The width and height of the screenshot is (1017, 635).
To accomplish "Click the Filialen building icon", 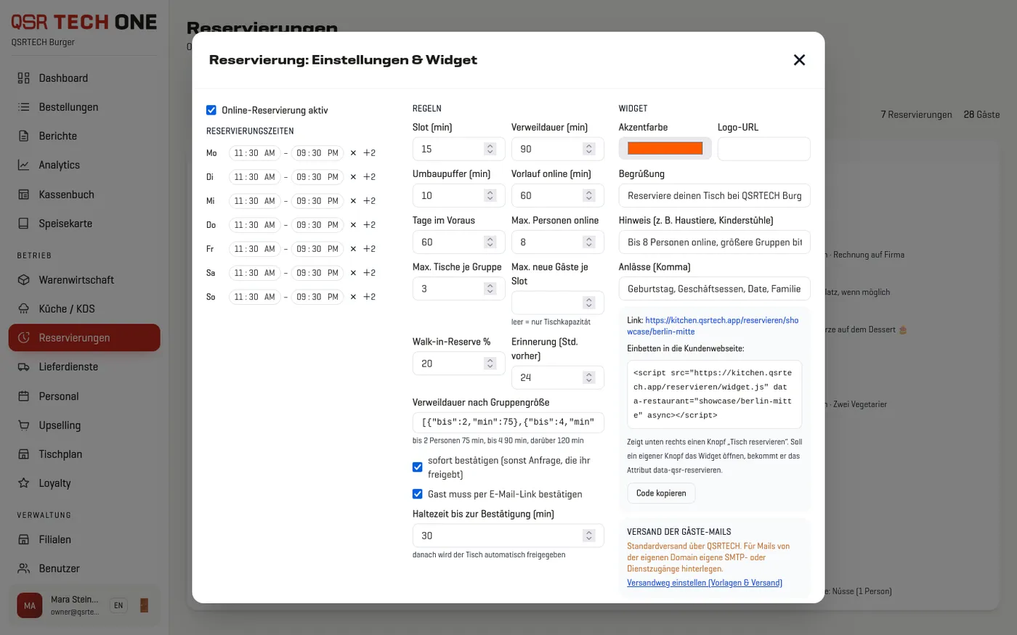I will point(24,540).
